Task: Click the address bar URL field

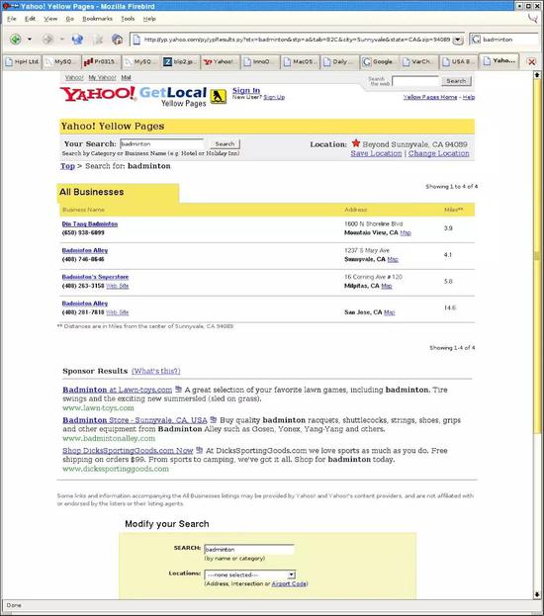Action: [x=297, y=40]
